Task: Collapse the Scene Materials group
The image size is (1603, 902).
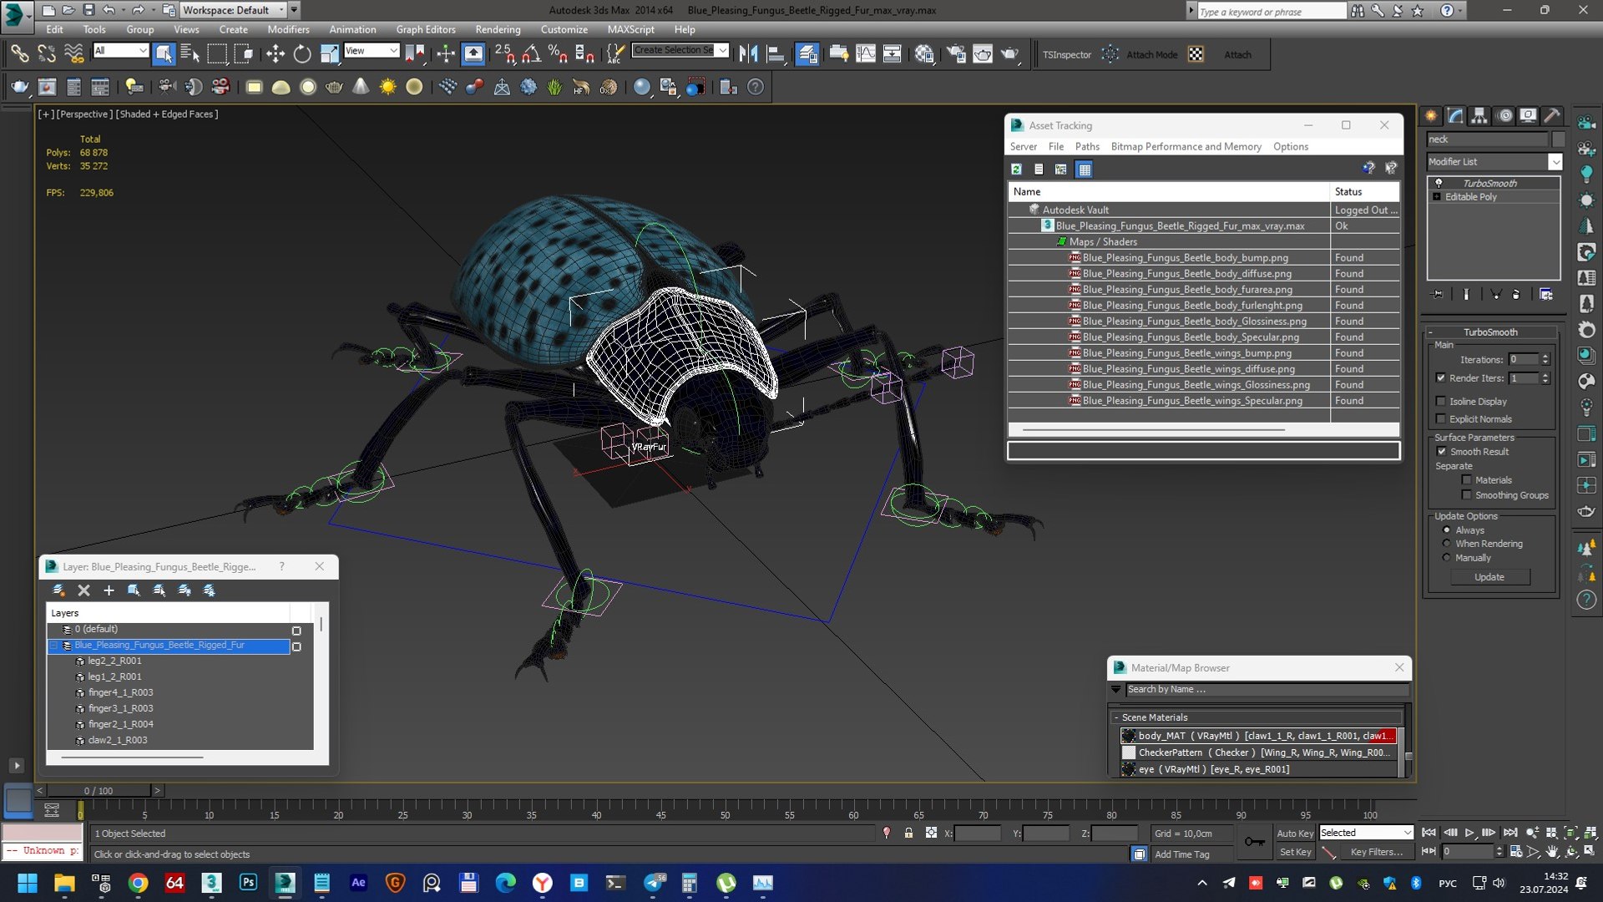Action: pos(1116,717)
